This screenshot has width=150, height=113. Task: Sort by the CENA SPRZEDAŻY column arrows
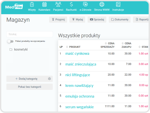click(106, 43)
